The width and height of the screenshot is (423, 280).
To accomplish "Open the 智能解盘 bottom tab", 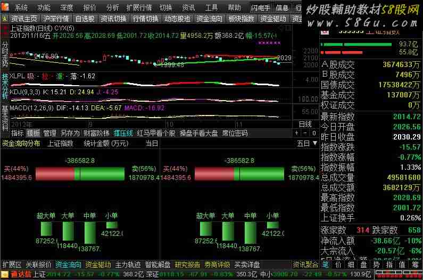I will tap(157, 265).
